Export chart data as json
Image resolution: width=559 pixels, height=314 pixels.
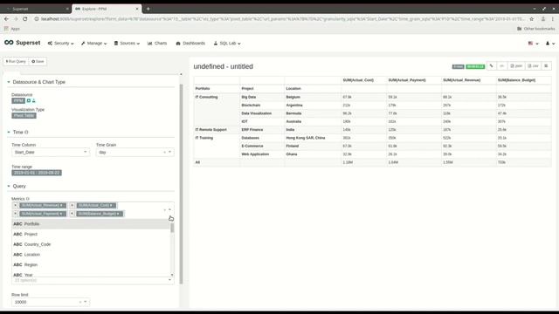coord(516,66)
